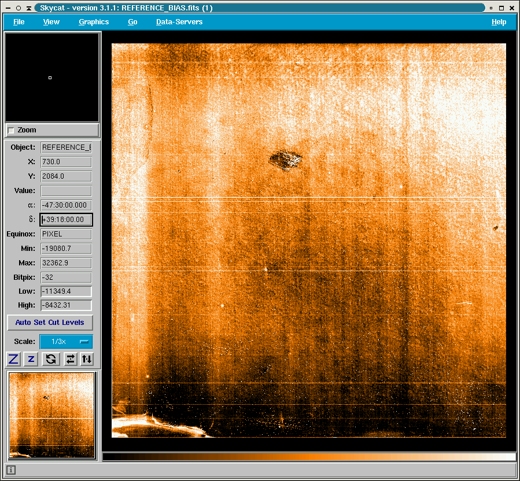Maximize the Skycat window
This screenshot has width=520, height=481.
pos(501,8)
